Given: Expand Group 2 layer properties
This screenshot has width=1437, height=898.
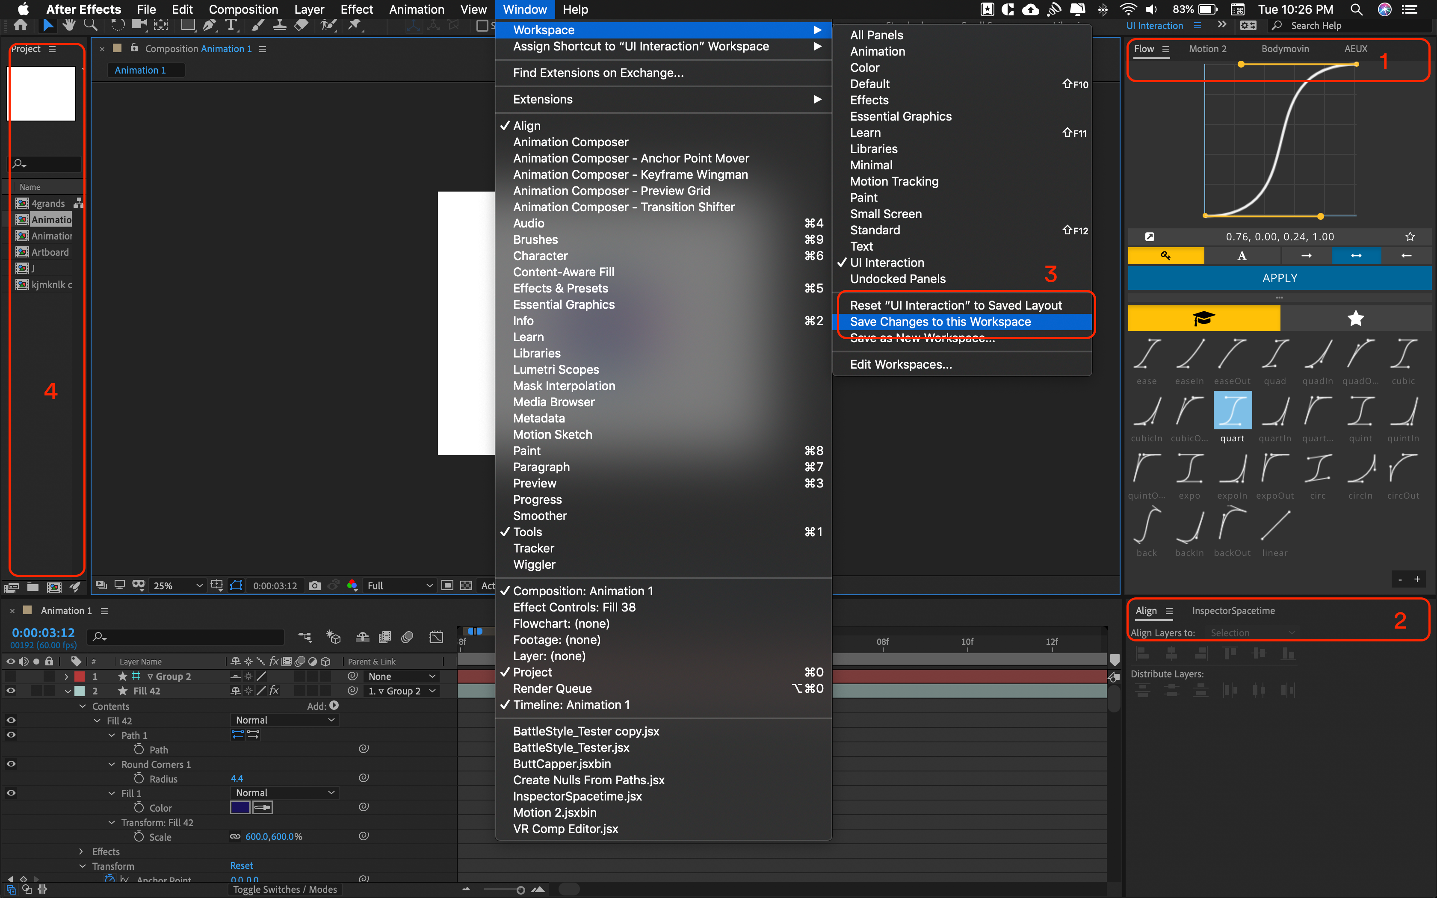Looking at the screenshot, I should (66, 676).
